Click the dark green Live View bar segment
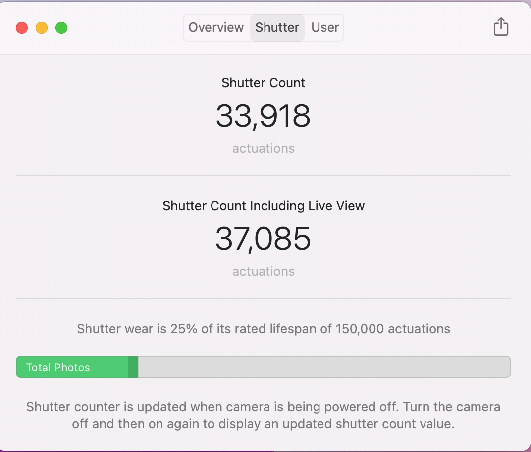The height and width of the screenshot is (452, 531). 133,367
